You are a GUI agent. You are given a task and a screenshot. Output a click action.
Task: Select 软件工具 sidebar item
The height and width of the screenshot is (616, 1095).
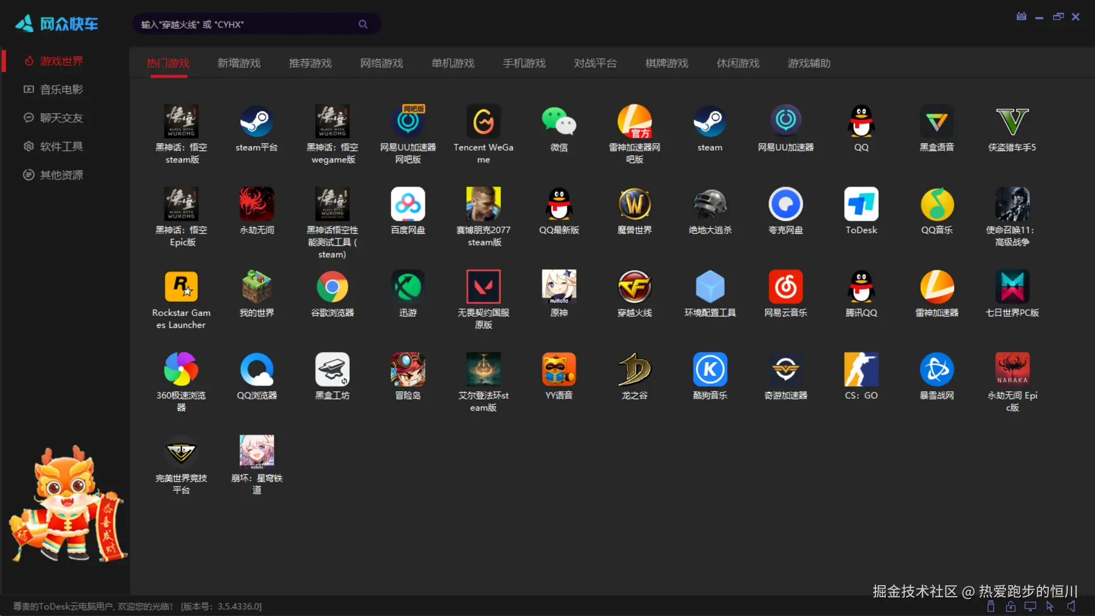coord(61,147)
